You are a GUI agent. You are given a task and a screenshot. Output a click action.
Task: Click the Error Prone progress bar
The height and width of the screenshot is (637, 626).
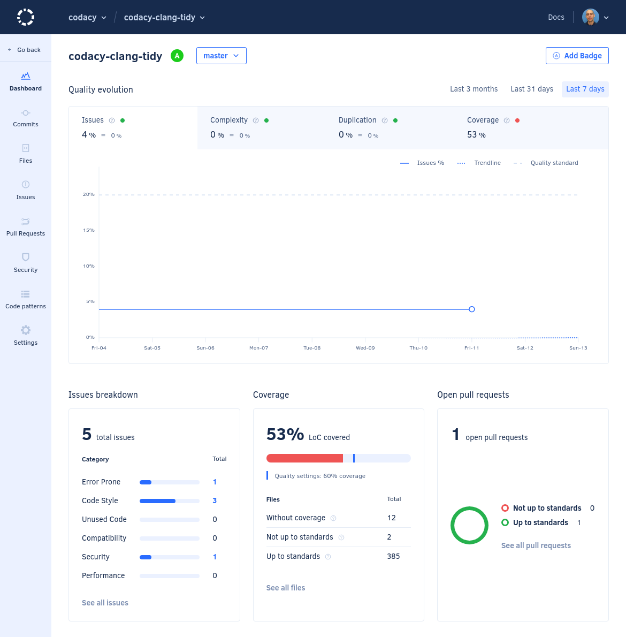[x=170, y=482]
